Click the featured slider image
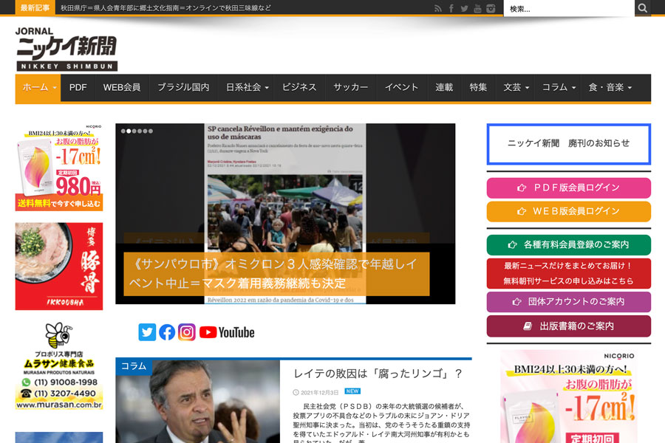This screenshot has width=665, height=443. [285, 213]
